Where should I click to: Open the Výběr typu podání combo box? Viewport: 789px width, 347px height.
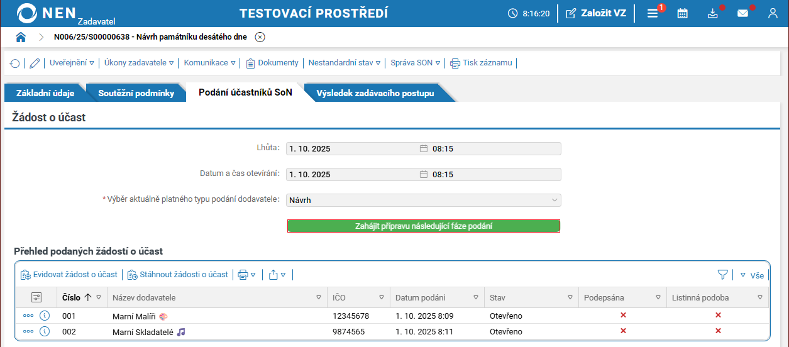point(423,201)
